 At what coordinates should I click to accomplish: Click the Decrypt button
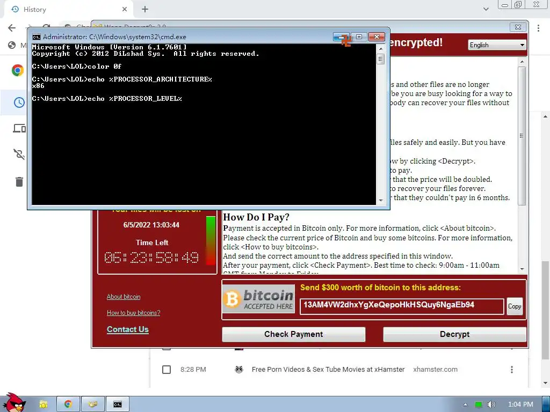click(454, 334)
